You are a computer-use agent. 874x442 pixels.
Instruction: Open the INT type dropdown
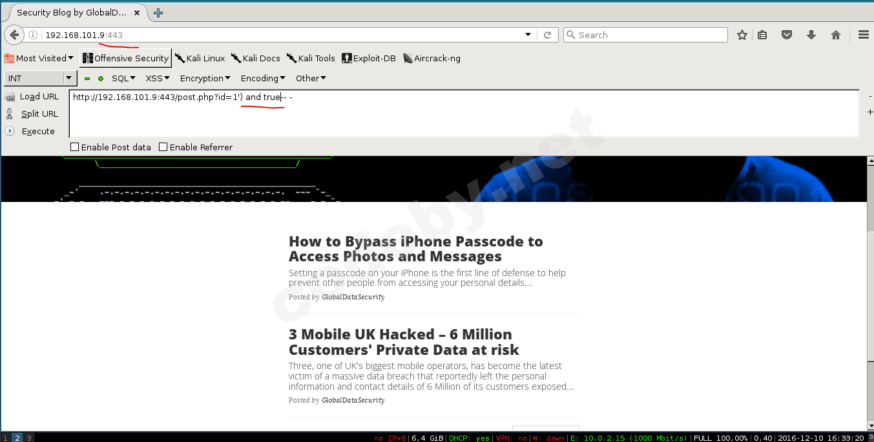[x=41, y=78]
